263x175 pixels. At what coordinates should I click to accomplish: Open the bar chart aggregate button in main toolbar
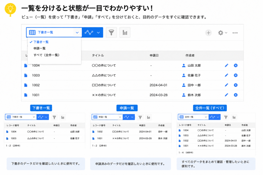(125, 33)
